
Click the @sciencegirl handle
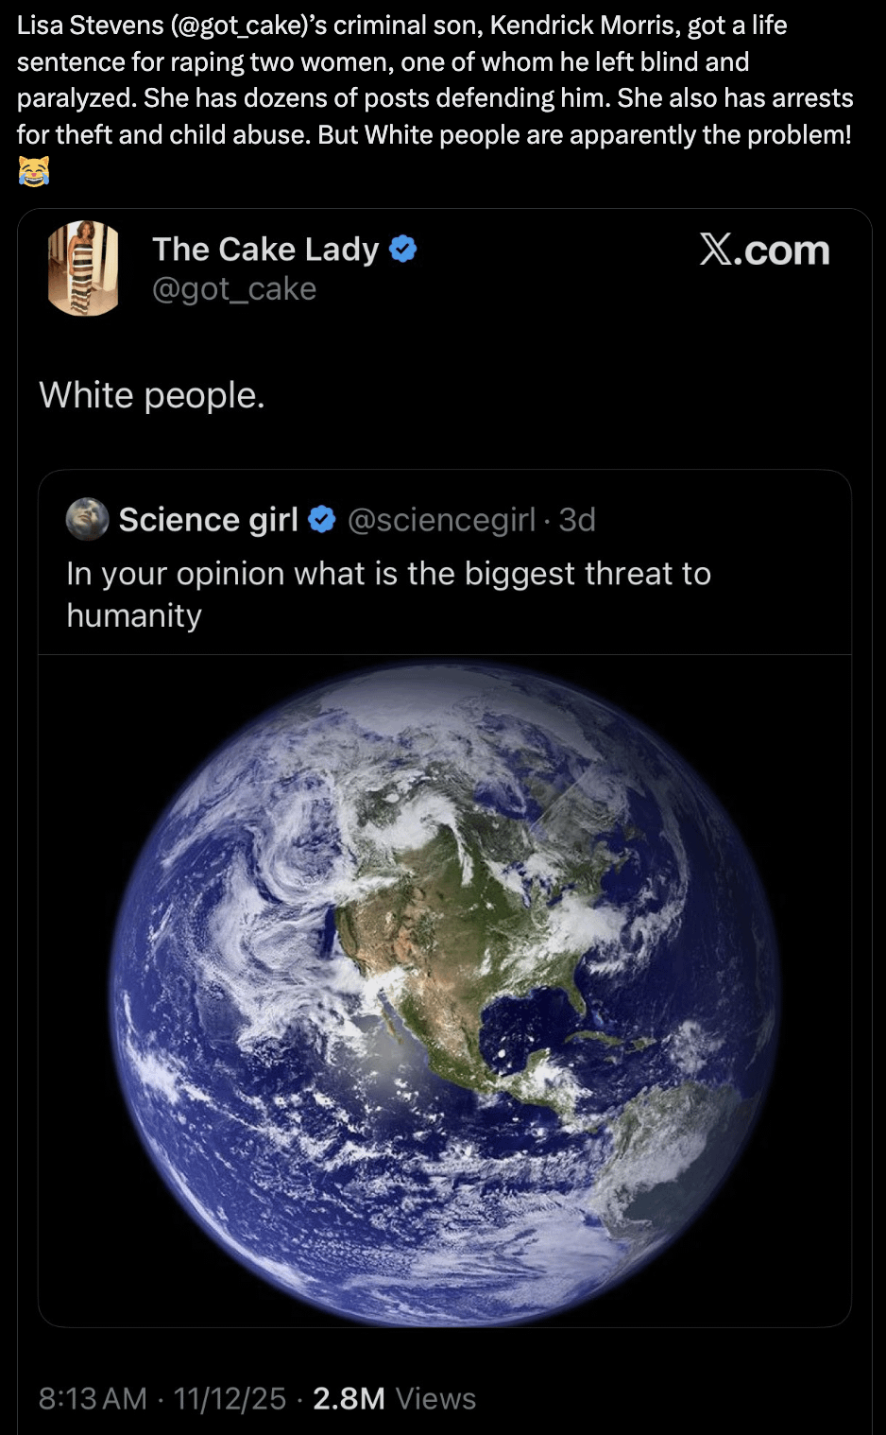pyautogui.click(x=441, y=519)
